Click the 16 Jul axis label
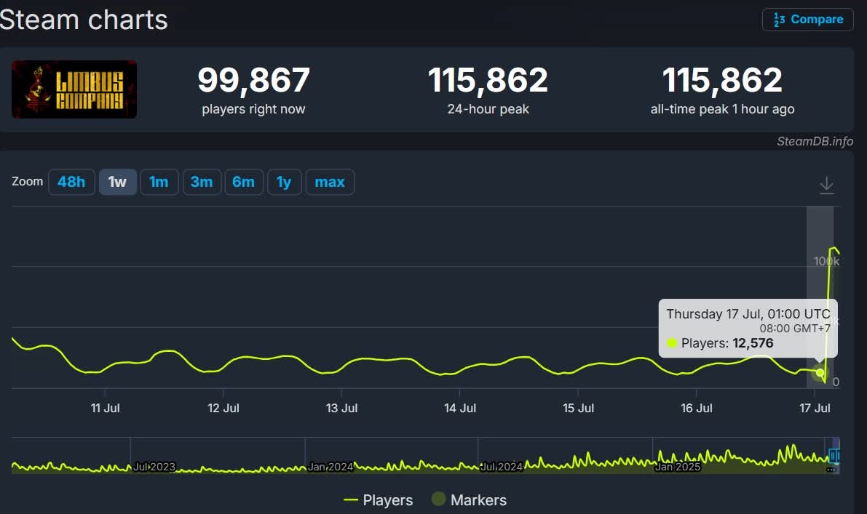 click(x=697, y=408)
